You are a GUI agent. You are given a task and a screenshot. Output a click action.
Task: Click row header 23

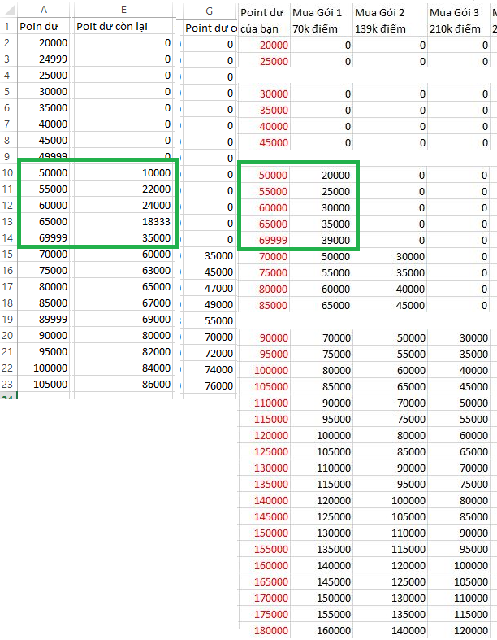[x=7, y=385]
